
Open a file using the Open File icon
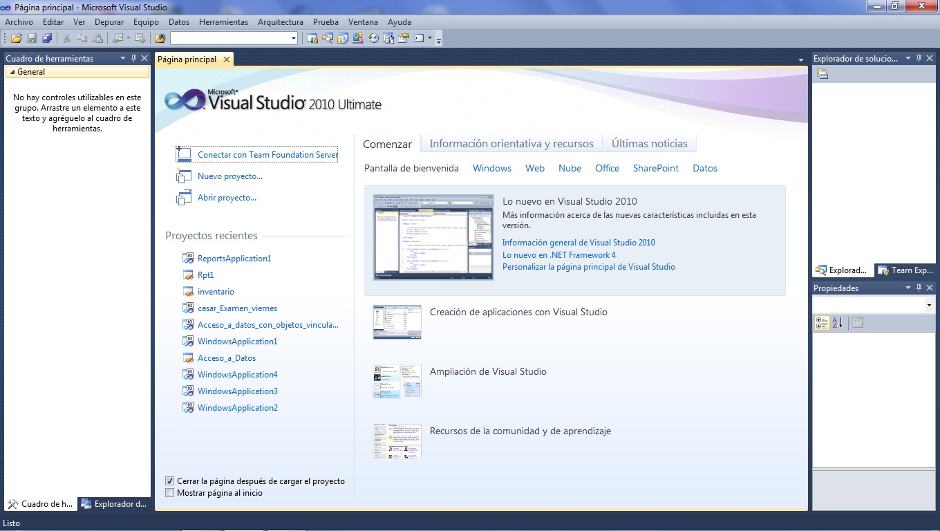(16, 39)
